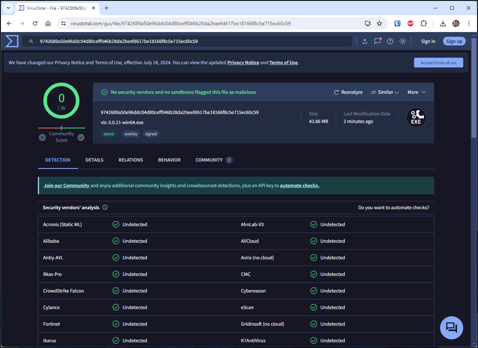Open the help question mark icon

[390, 41]
